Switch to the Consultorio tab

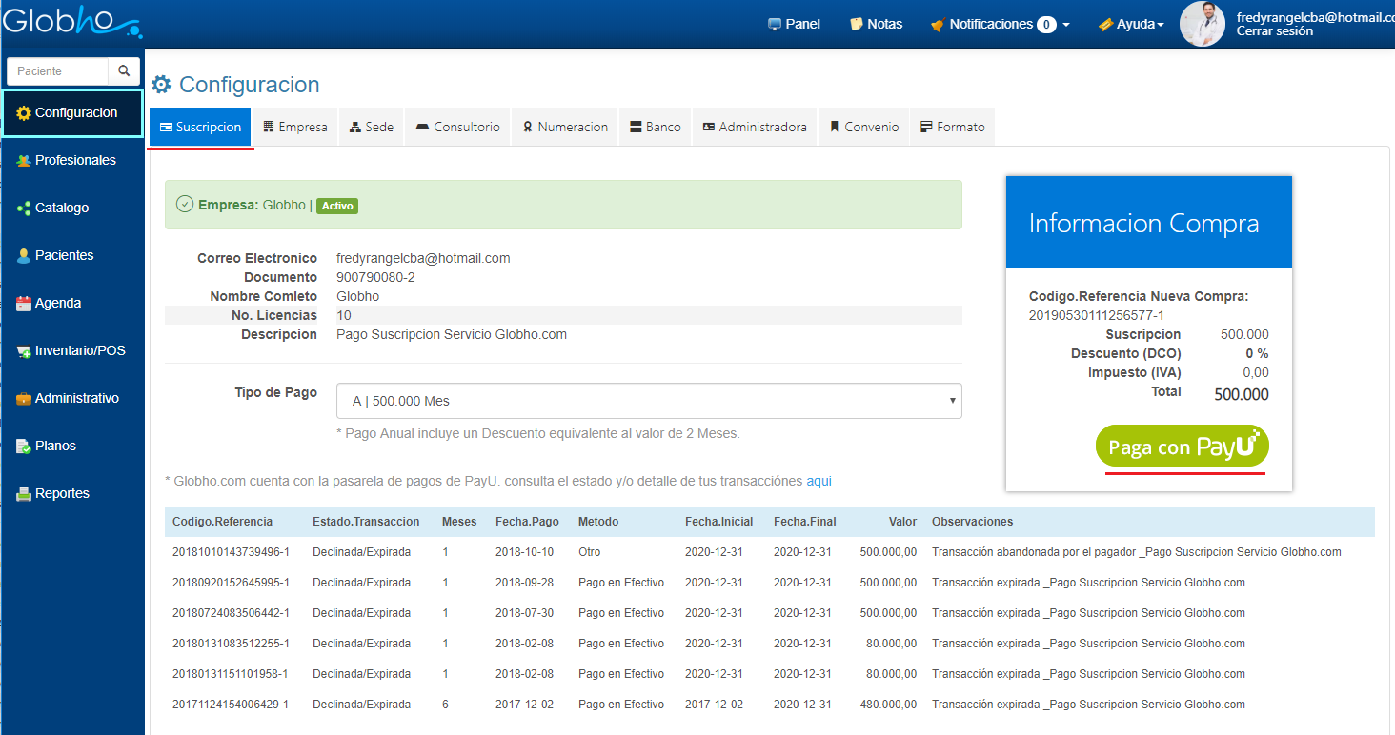click(x=457, y=127)
